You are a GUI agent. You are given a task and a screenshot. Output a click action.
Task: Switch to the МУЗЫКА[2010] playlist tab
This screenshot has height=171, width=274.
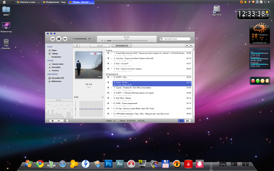coord(122,46)
